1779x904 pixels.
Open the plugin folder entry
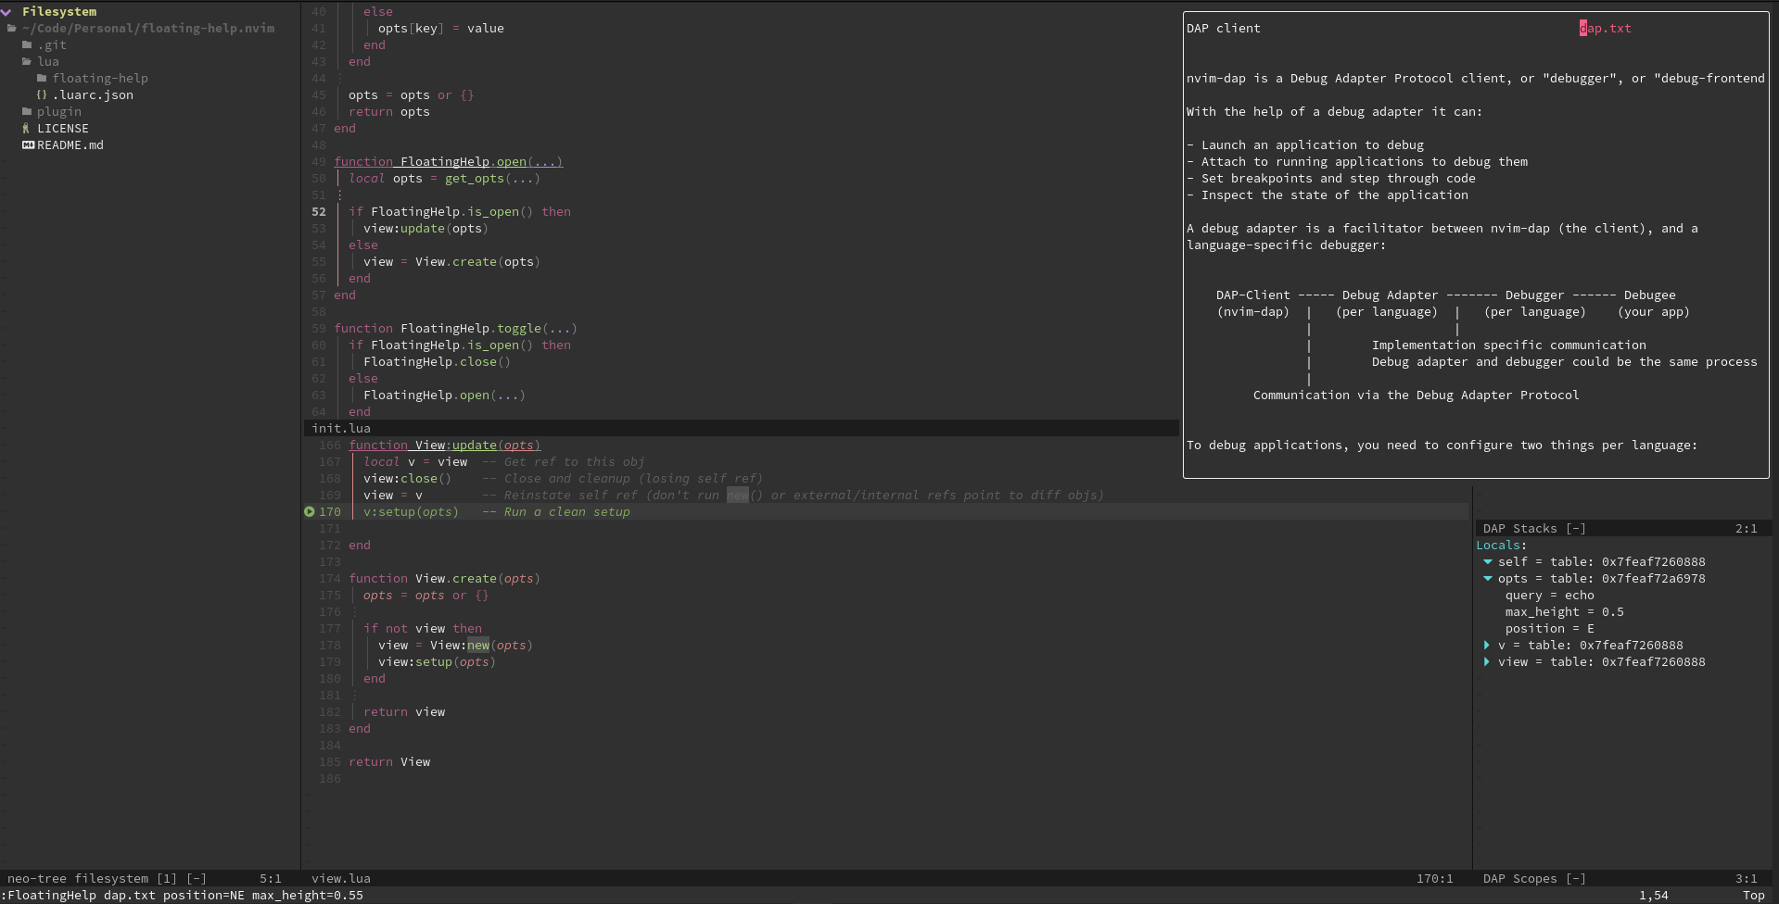tap(59, 111)
